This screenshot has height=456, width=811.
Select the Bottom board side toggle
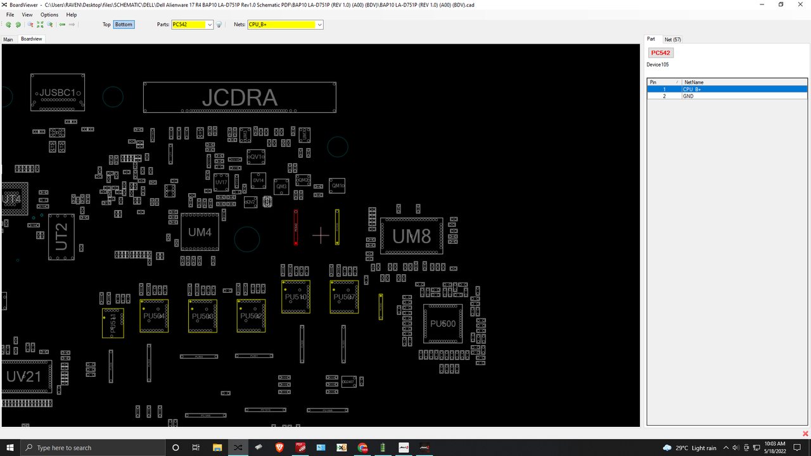pyautogui.click(x=124, y=25)
